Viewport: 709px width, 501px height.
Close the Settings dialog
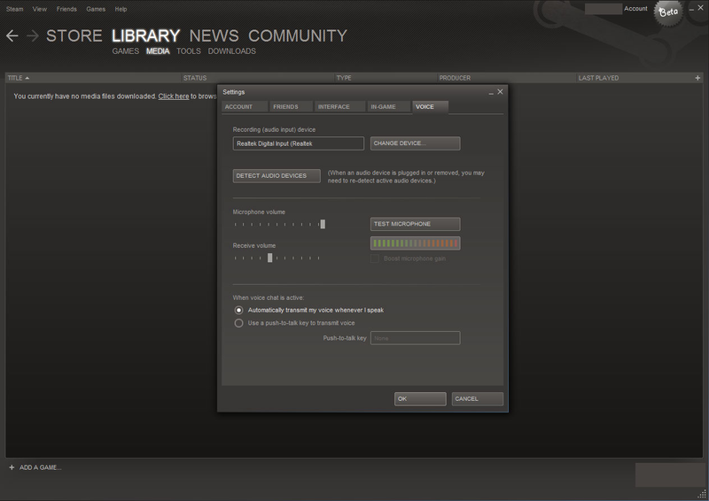coord(500,92)
